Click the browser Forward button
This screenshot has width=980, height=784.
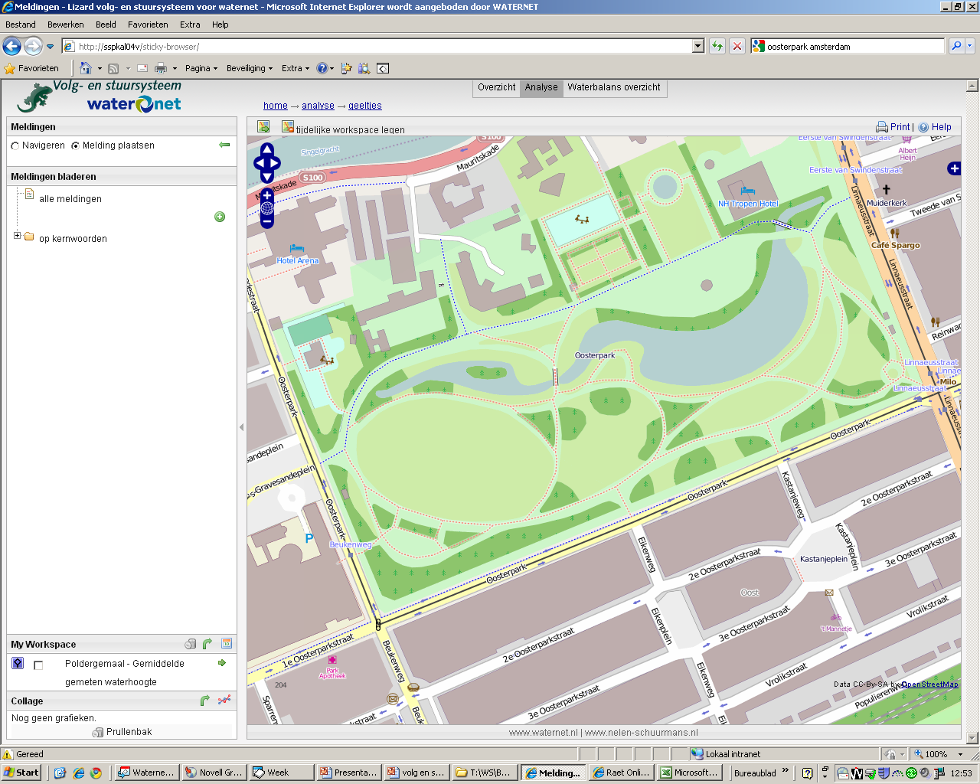pos(33,47)
